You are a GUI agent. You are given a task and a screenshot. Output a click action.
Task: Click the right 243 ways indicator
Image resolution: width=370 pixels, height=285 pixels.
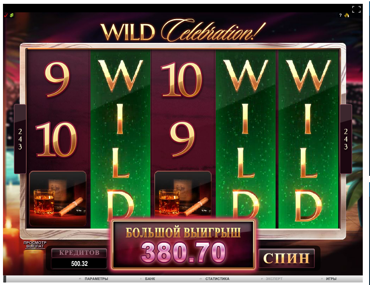346,139
